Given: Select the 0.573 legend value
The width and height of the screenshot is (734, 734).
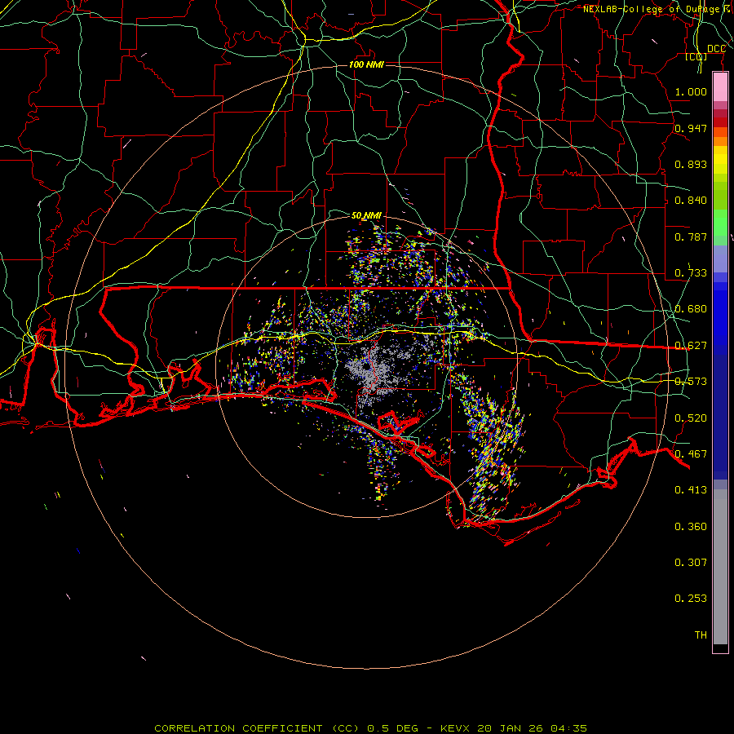Looking at the screenshot, I should (x=691, y=382).
